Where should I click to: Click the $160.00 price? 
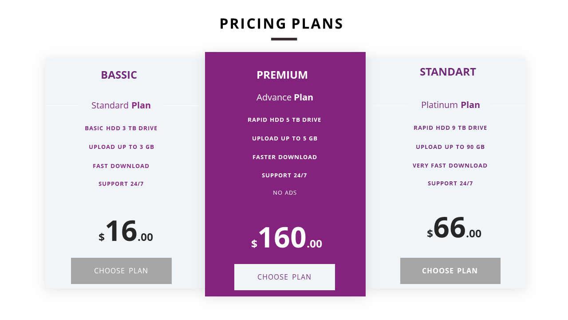click(286, 239)
